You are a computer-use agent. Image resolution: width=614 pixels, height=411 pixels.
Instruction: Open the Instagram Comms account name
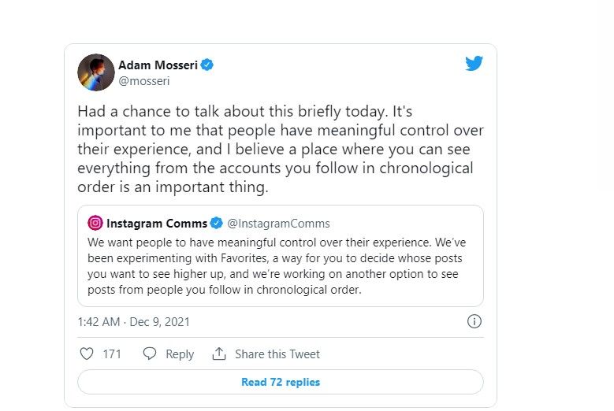[157, 224]
